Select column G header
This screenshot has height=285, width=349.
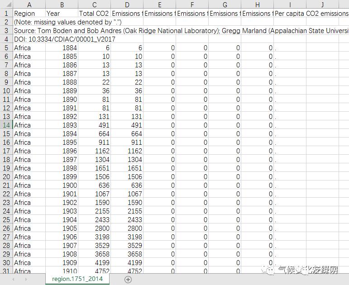(x=225, y=4)
